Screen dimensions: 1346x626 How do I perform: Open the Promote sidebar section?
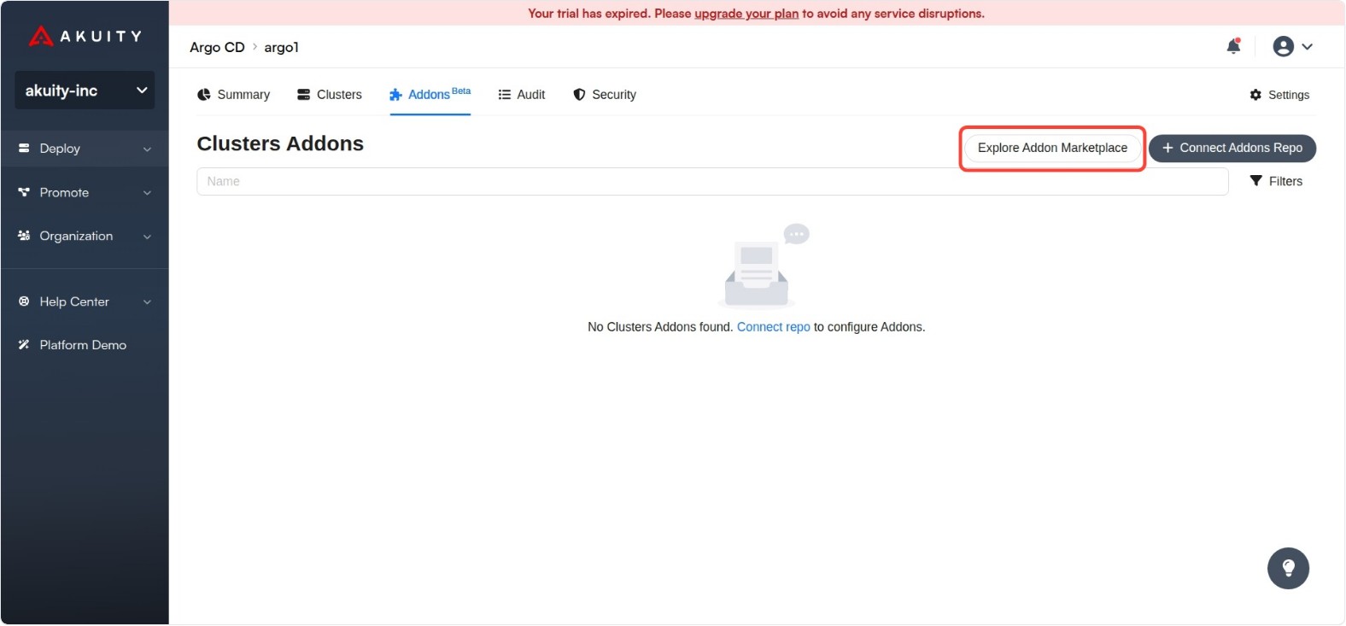click(x=85, y=193)
